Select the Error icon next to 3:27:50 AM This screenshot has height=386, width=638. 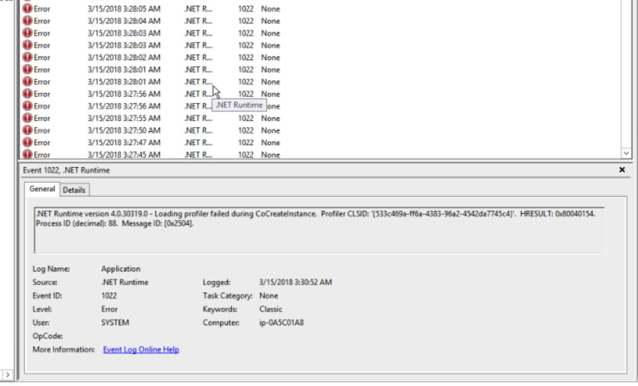(x=27, y=130)
